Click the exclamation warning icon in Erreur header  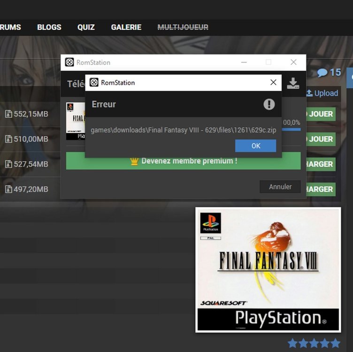(x=269, y=104)
